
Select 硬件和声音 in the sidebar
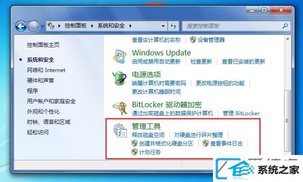(41, 80)
